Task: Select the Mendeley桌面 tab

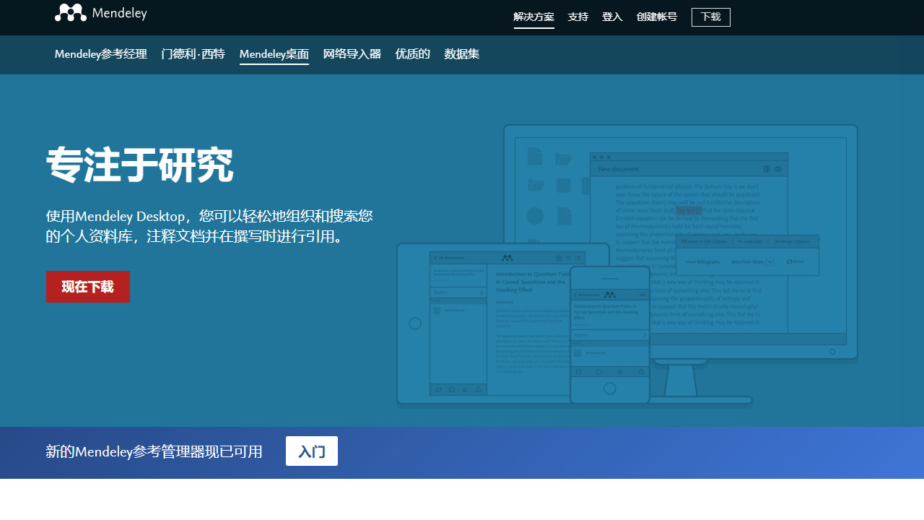Action: click(x=274, y=54)
